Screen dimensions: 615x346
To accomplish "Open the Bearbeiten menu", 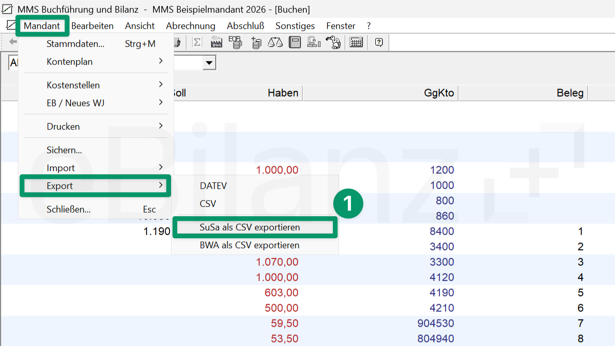I will coord(92,26).
